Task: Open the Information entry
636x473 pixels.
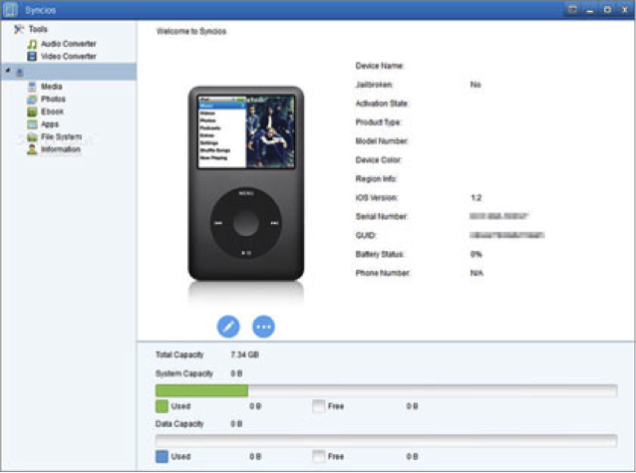Action: coord(54,149)
